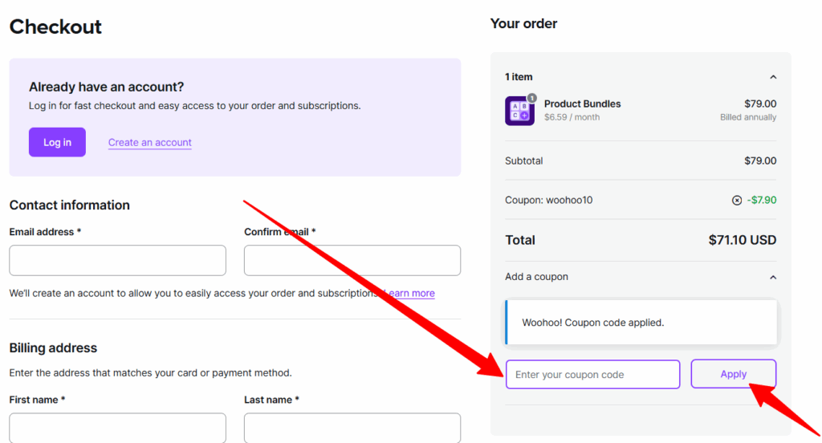Open the Create an account link
822x443 pixels.
(x=150, y=143)
